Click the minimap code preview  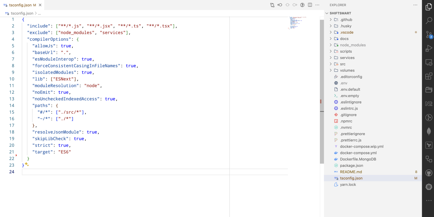coord(297,23)
